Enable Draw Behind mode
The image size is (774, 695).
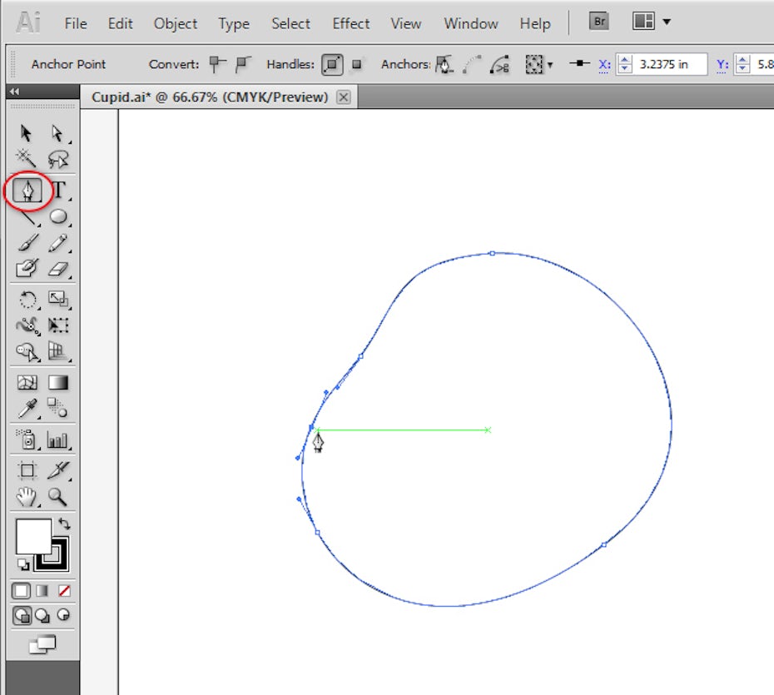pos(43,616)
